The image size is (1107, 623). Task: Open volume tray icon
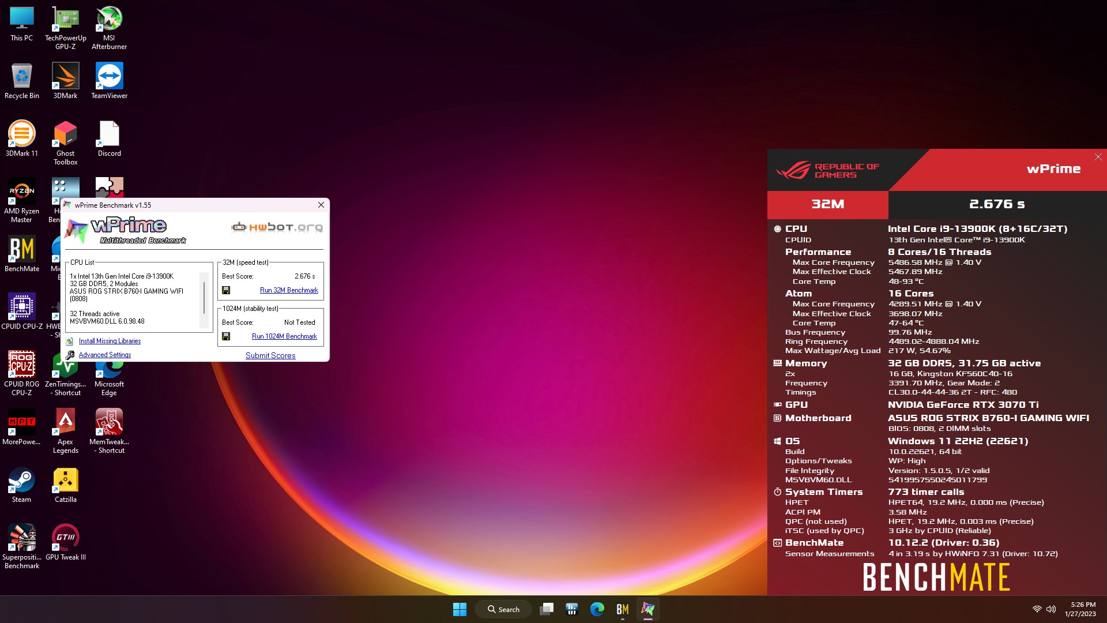pos(1051,609)
